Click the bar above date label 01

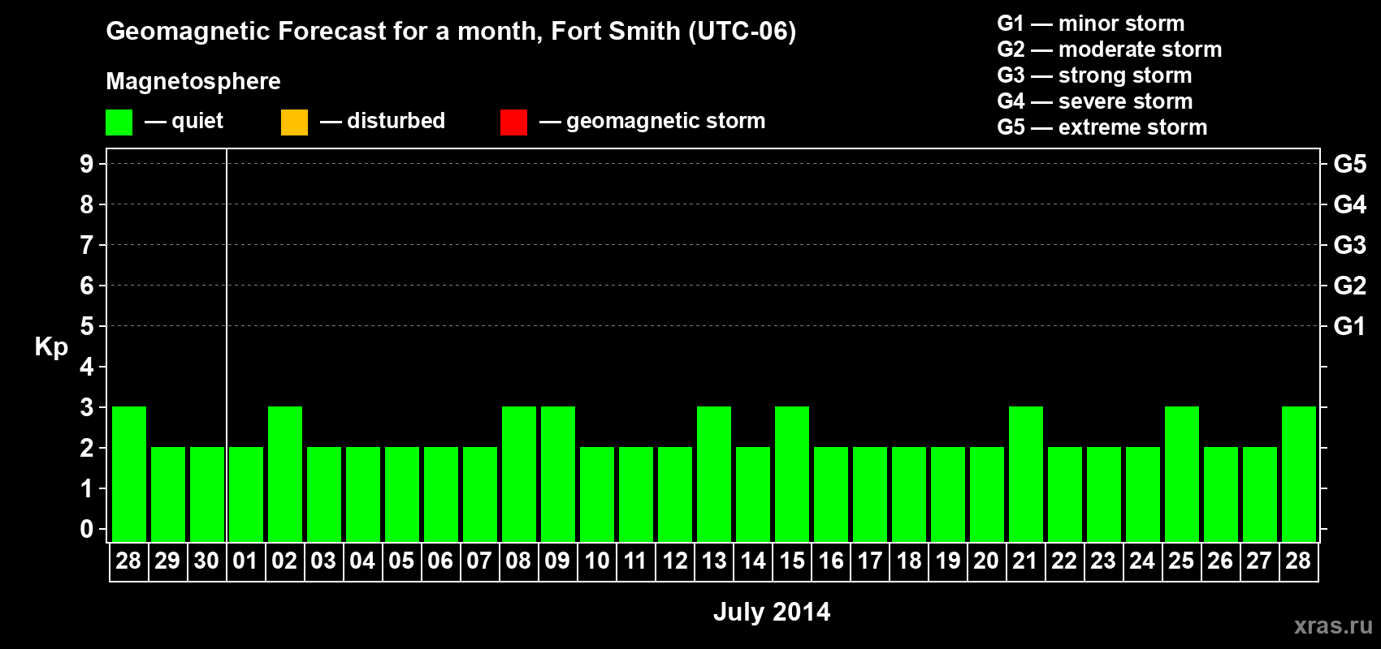[246, 494]
